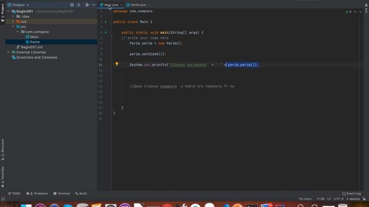Change the 4 spaces indent setting

[x=353, y=199]
